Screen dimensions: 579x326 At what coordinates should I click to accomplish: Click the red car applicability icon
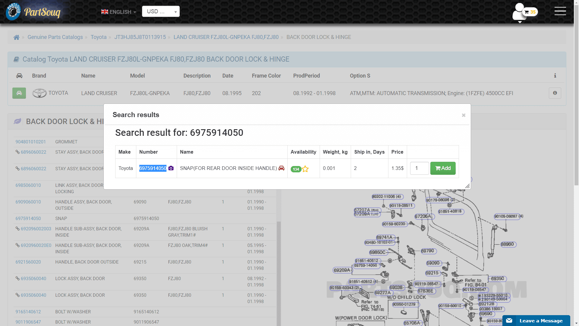click(281, 168)
